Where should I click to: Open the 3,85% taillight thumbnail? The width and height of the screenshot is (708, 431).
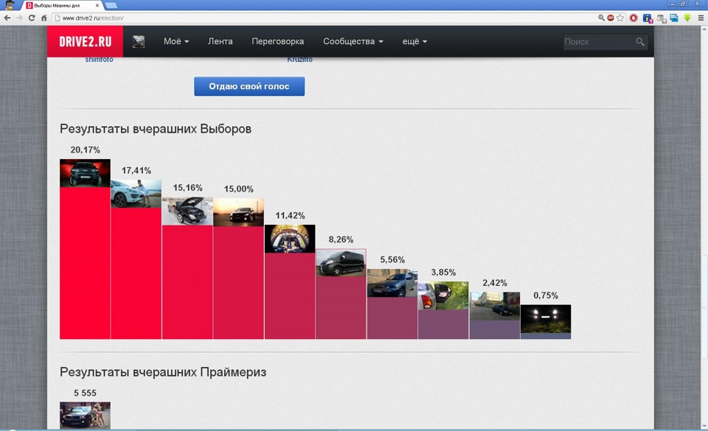click(443, 295)
